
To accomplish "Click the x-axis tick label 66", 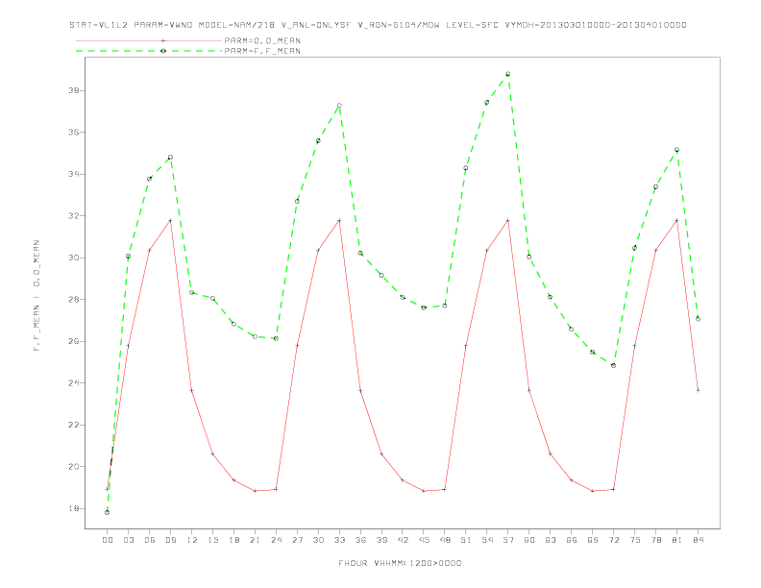I will click(x=572, y=540).
